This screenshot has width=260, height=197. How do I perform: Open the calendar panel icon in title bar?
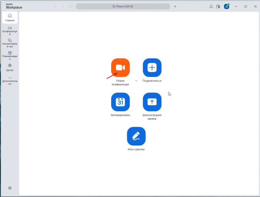(218, 7)
